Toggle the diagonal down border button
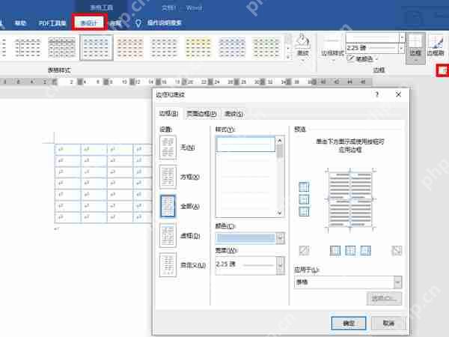The image size is (449, 337). click(x=397, y=250)
